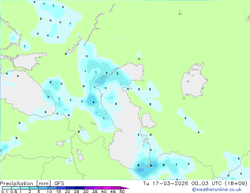250x193 pixels.
Task: Click the time '00..03 UTC'
Action: (207, 184)
